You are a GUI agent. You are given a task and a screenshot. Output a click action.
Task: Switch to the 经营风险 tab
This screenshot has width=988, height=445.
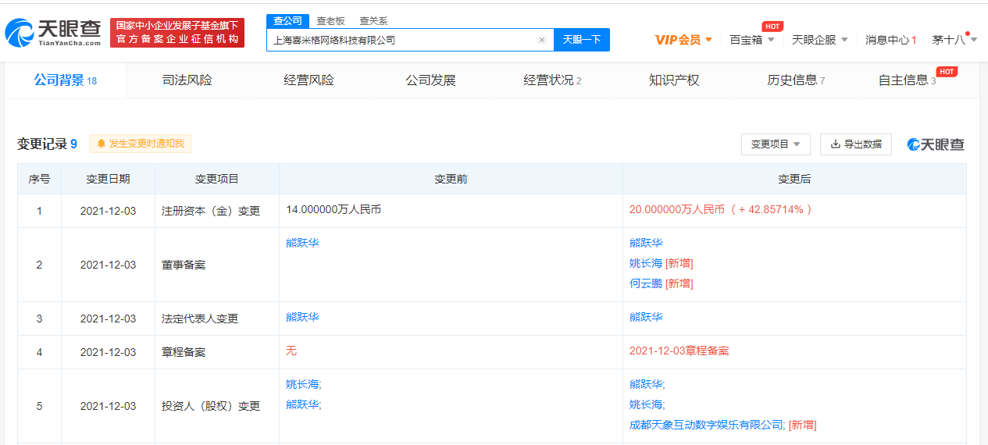[x=309, y=80]
